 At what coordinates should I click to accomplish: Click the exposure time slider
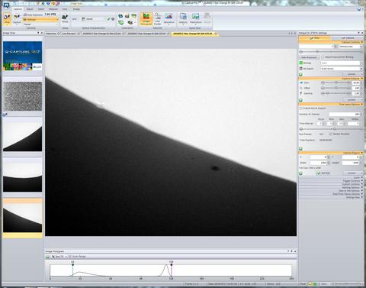330,52
